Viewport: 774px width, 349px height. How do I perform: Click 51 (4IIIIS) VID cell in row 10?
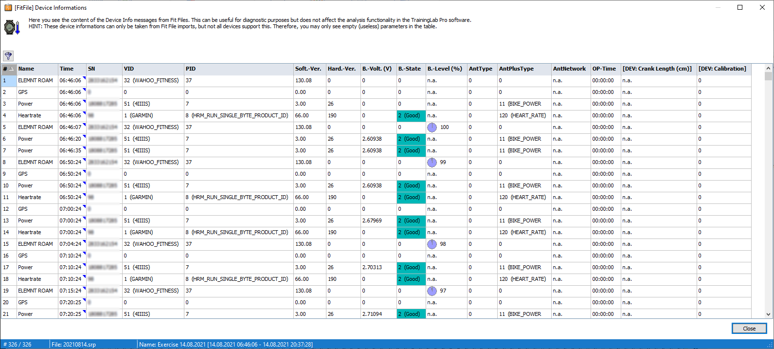[x=153, y=185]
